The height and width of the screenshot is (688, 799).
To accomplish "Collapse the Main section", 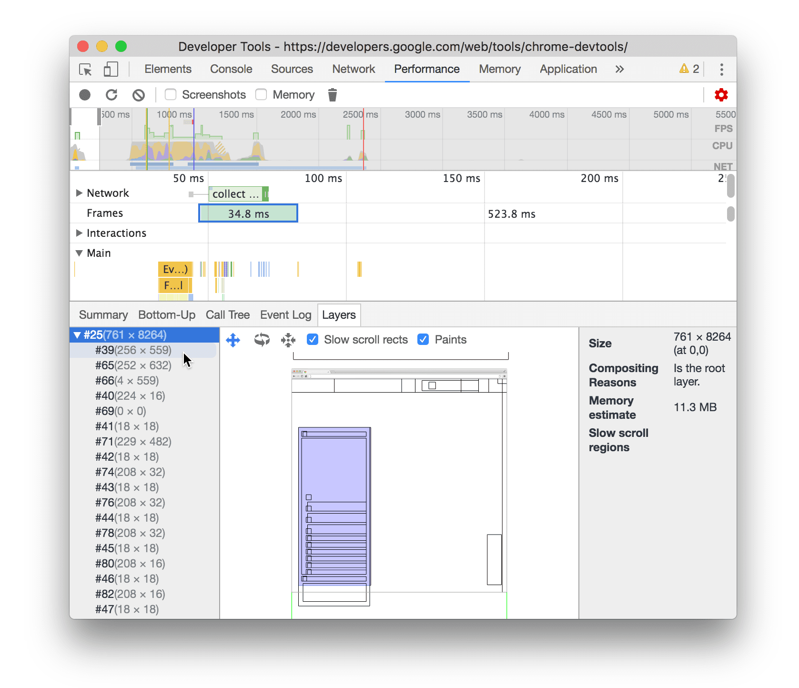I will click(x=79, y=253).
